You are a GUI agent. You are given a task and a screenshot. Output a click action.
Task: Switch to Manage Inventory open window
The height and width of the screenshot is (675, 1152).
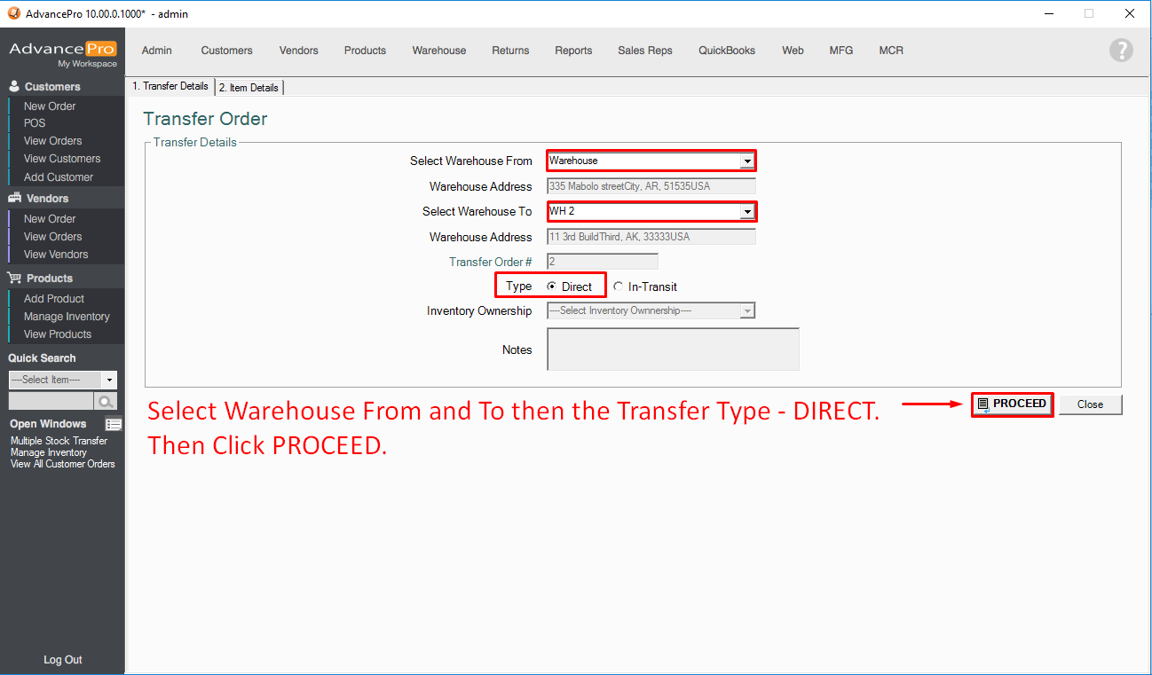[x=49, y=452]
